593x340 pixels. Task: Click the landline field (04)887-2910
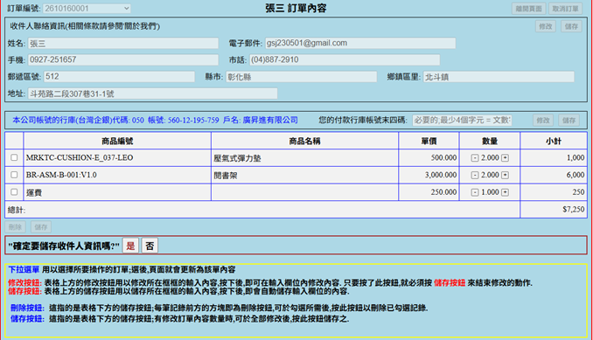click(x=344, y=59)
